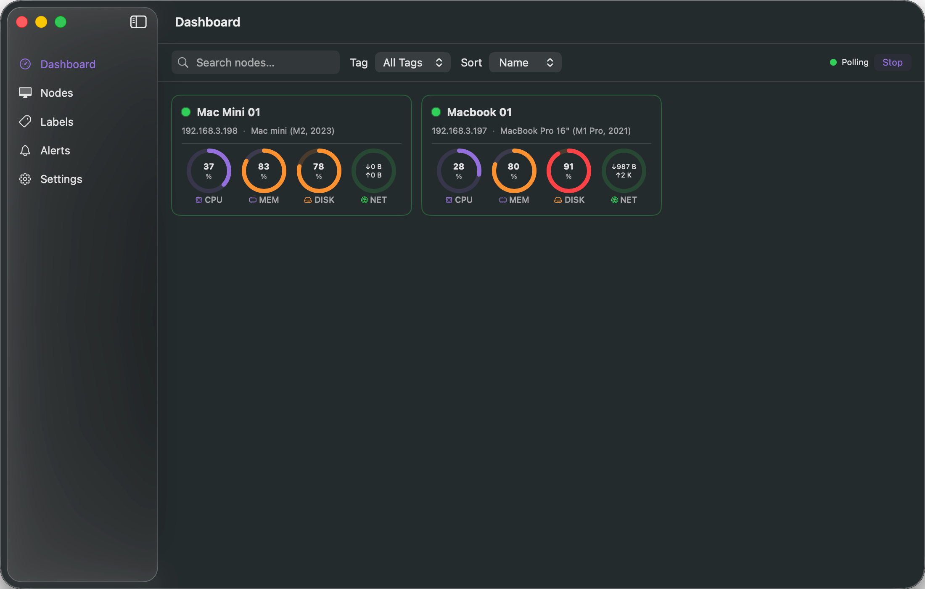Screen dimensions: 925x589
Task: Click the green status dot on Mac Mini 01
Action: pos(186,112)
